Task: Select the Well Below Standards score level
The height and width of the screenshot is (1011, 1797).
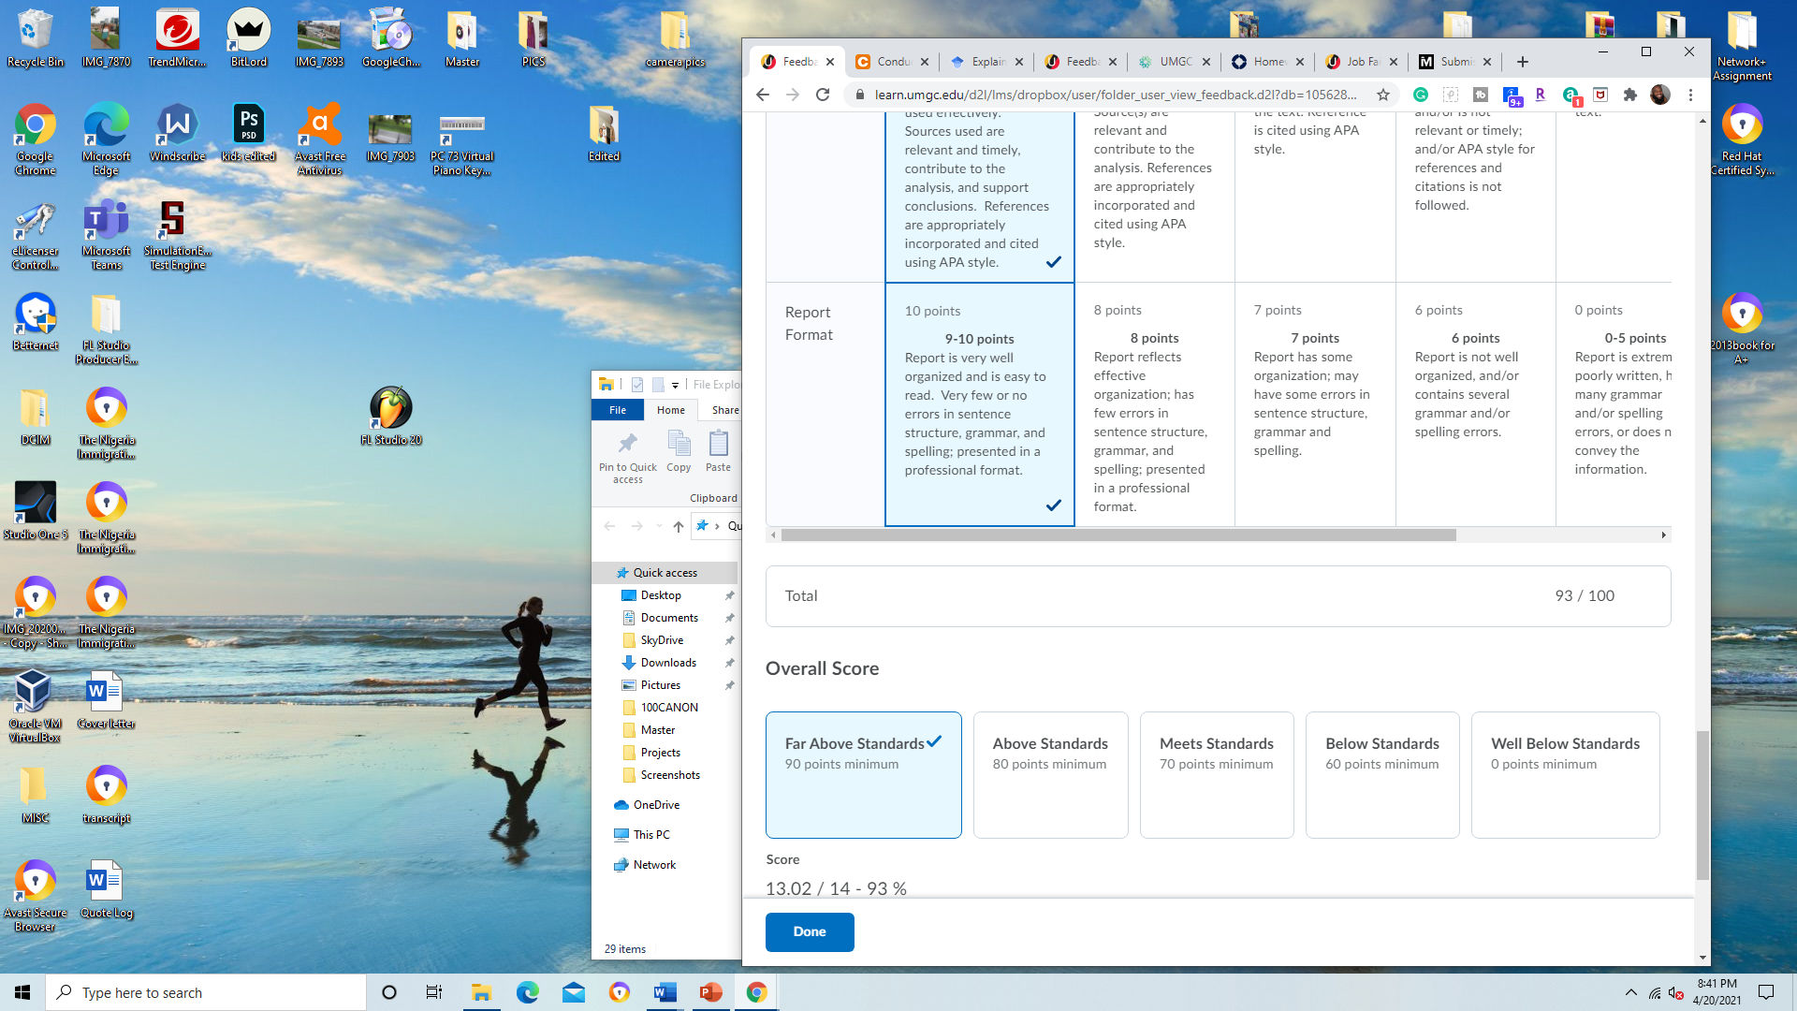Action: point(1565,775)
